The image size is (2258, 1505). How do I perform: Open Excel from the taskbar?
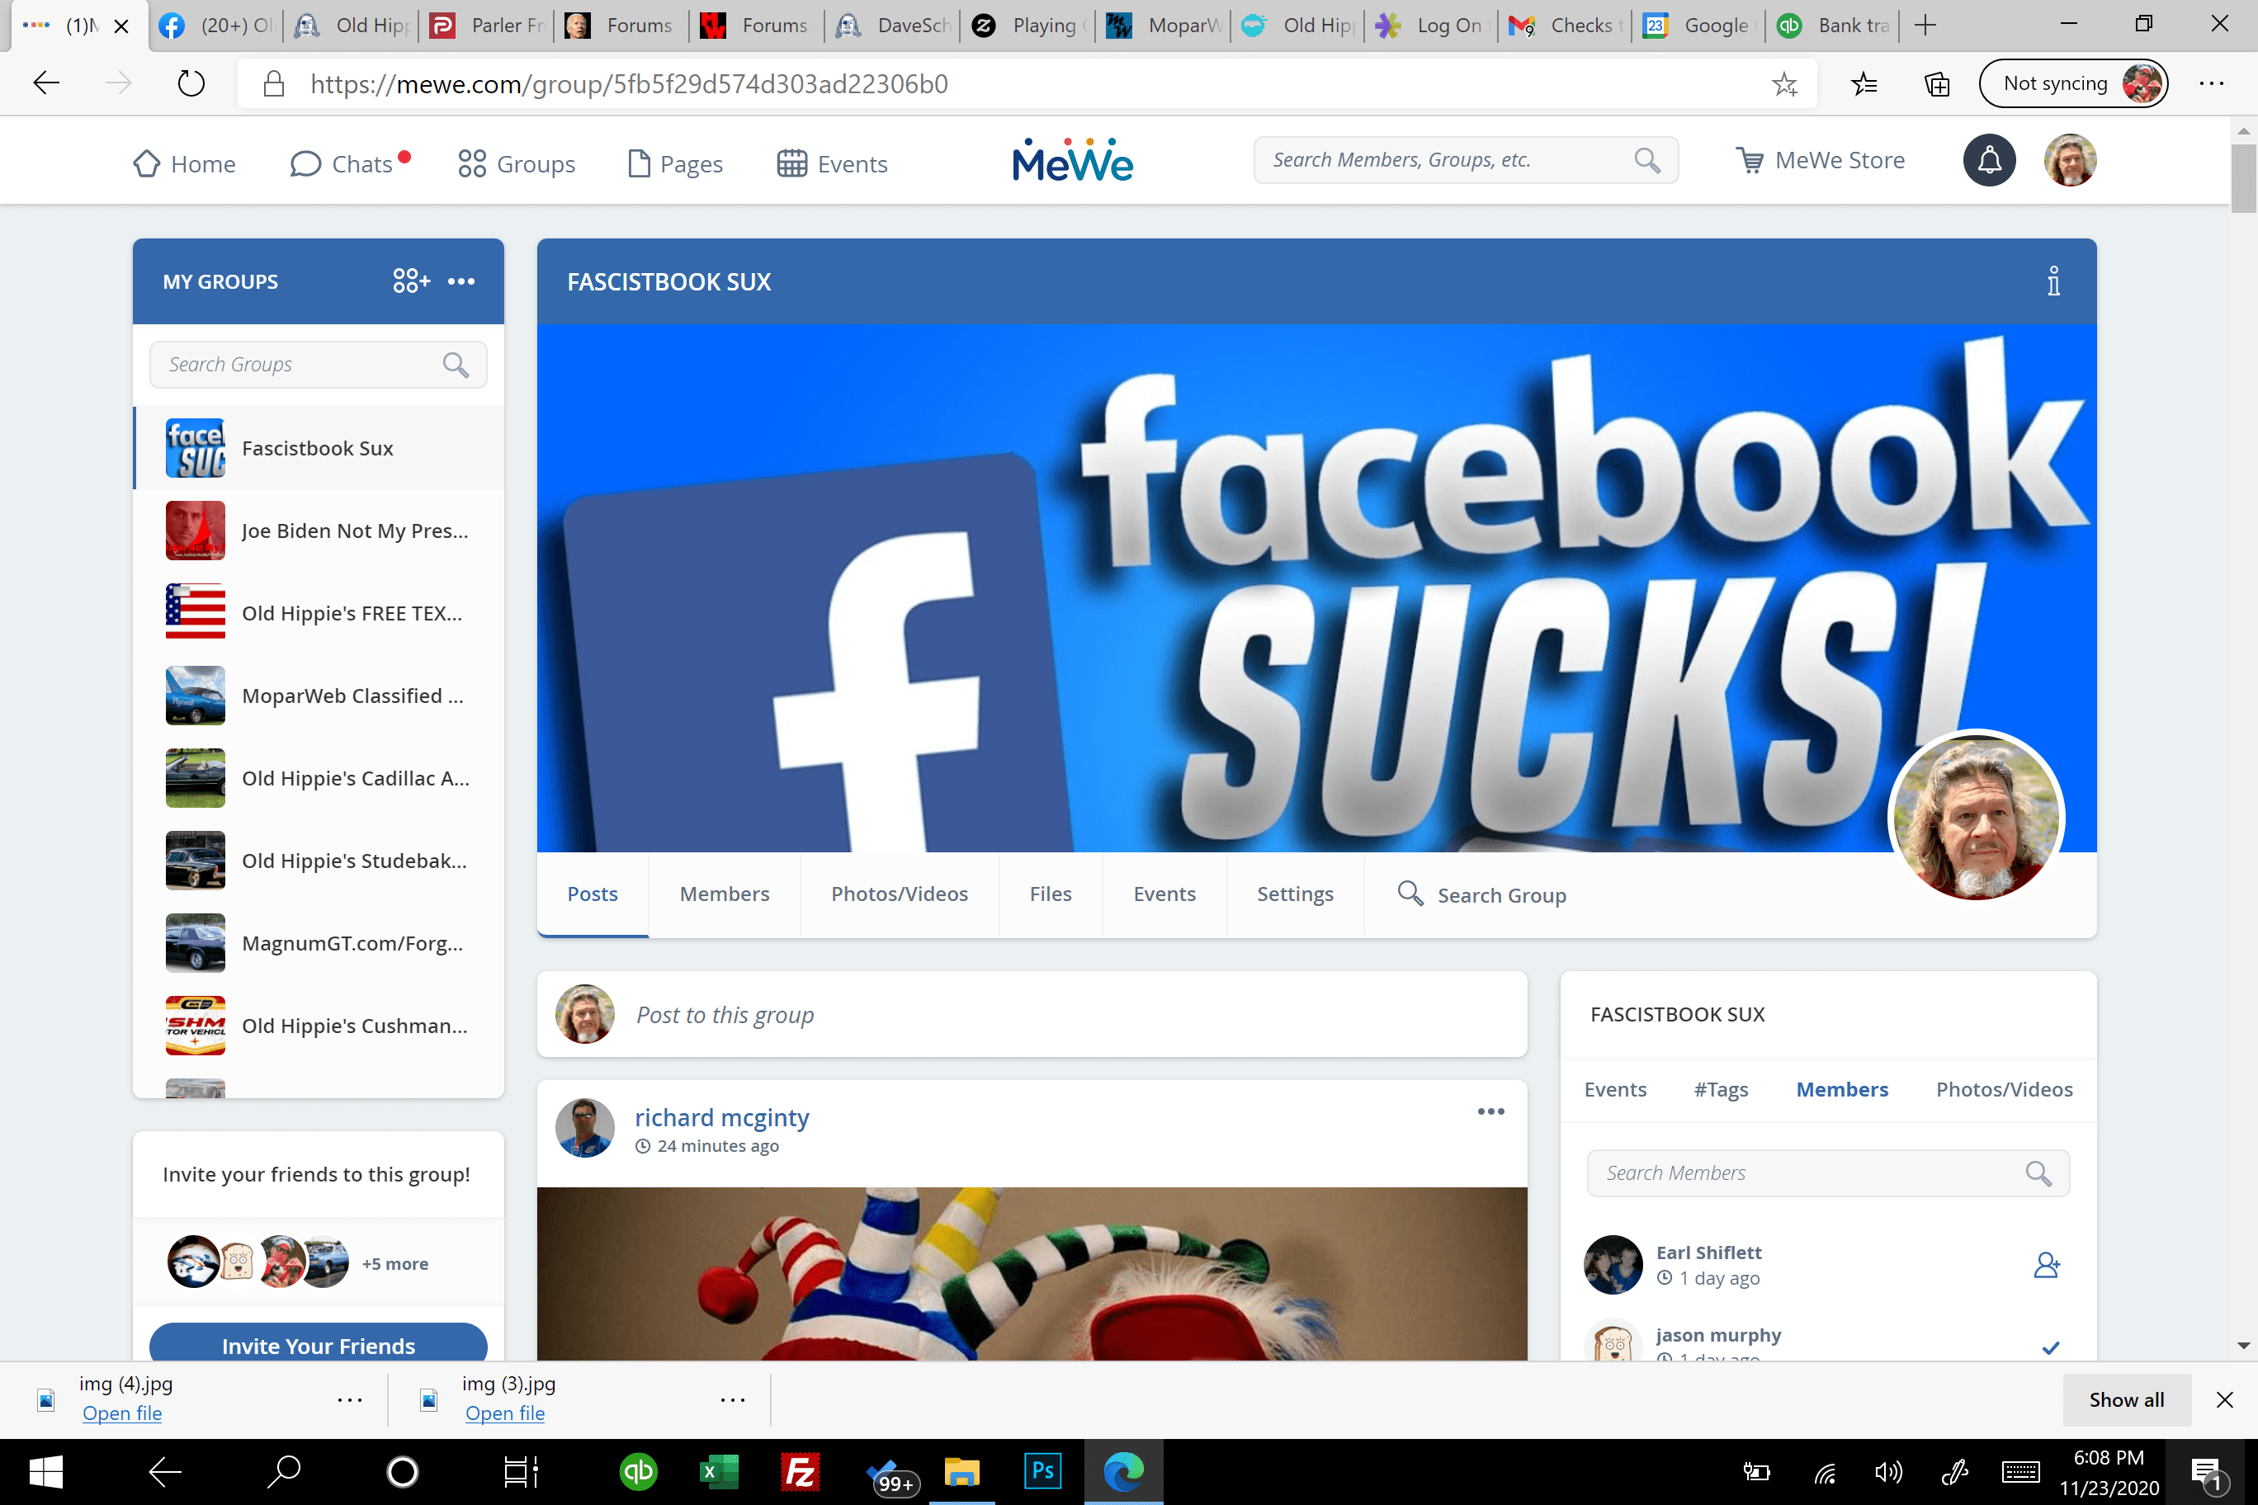[718, 1470]
